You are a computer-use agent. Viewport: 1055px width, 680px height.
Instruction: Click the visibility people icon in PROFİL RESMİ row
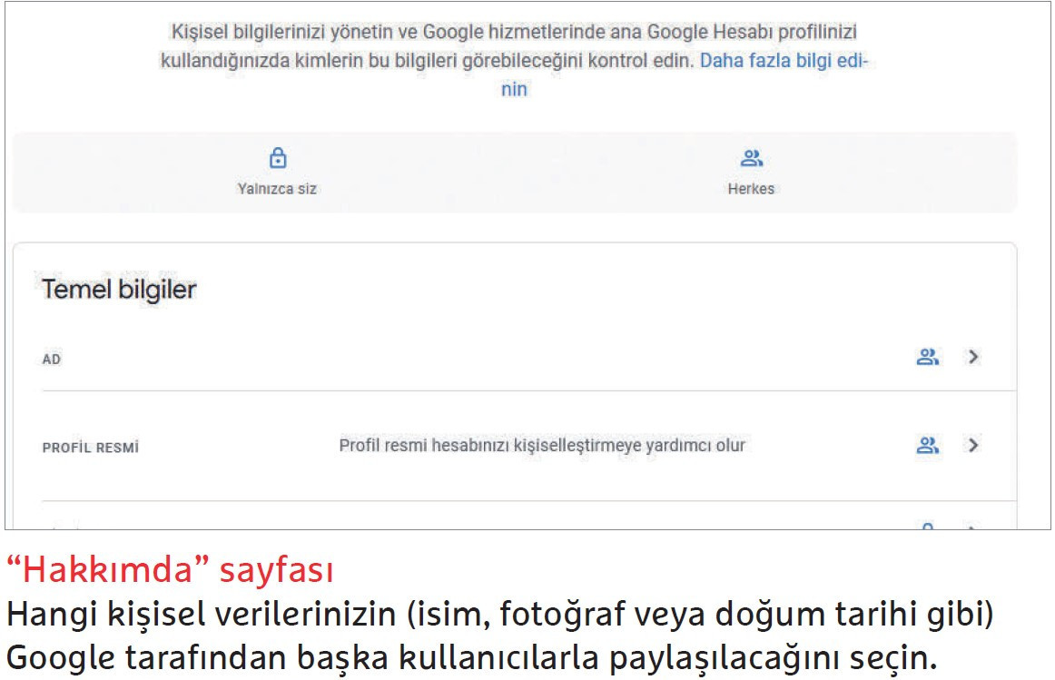[928, 445]
